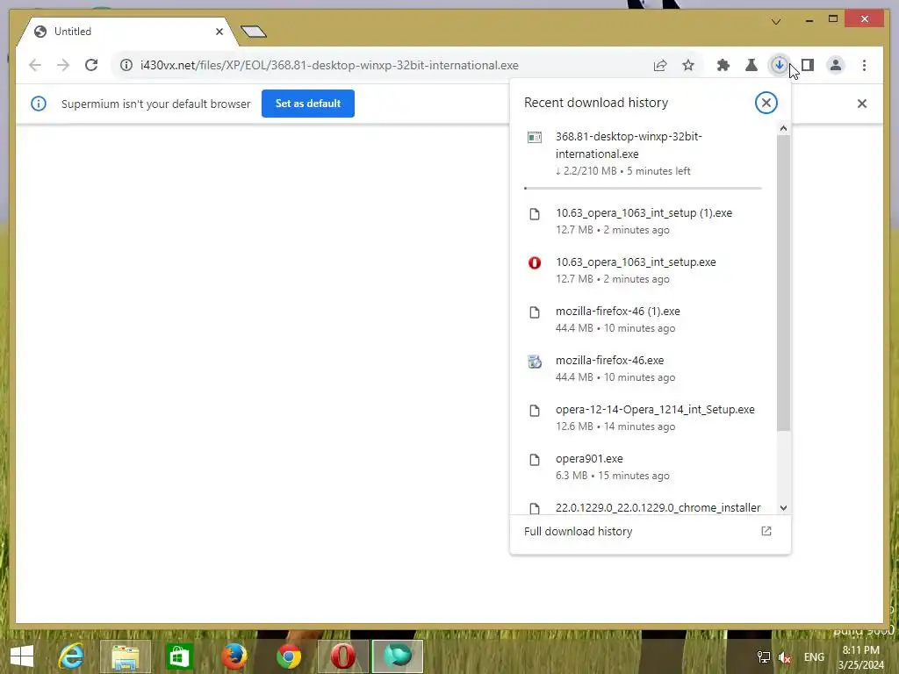Image resolution: width=899 pixels, height=674 pixels.
Task: Go back using the back arrow
Action: 35,65
